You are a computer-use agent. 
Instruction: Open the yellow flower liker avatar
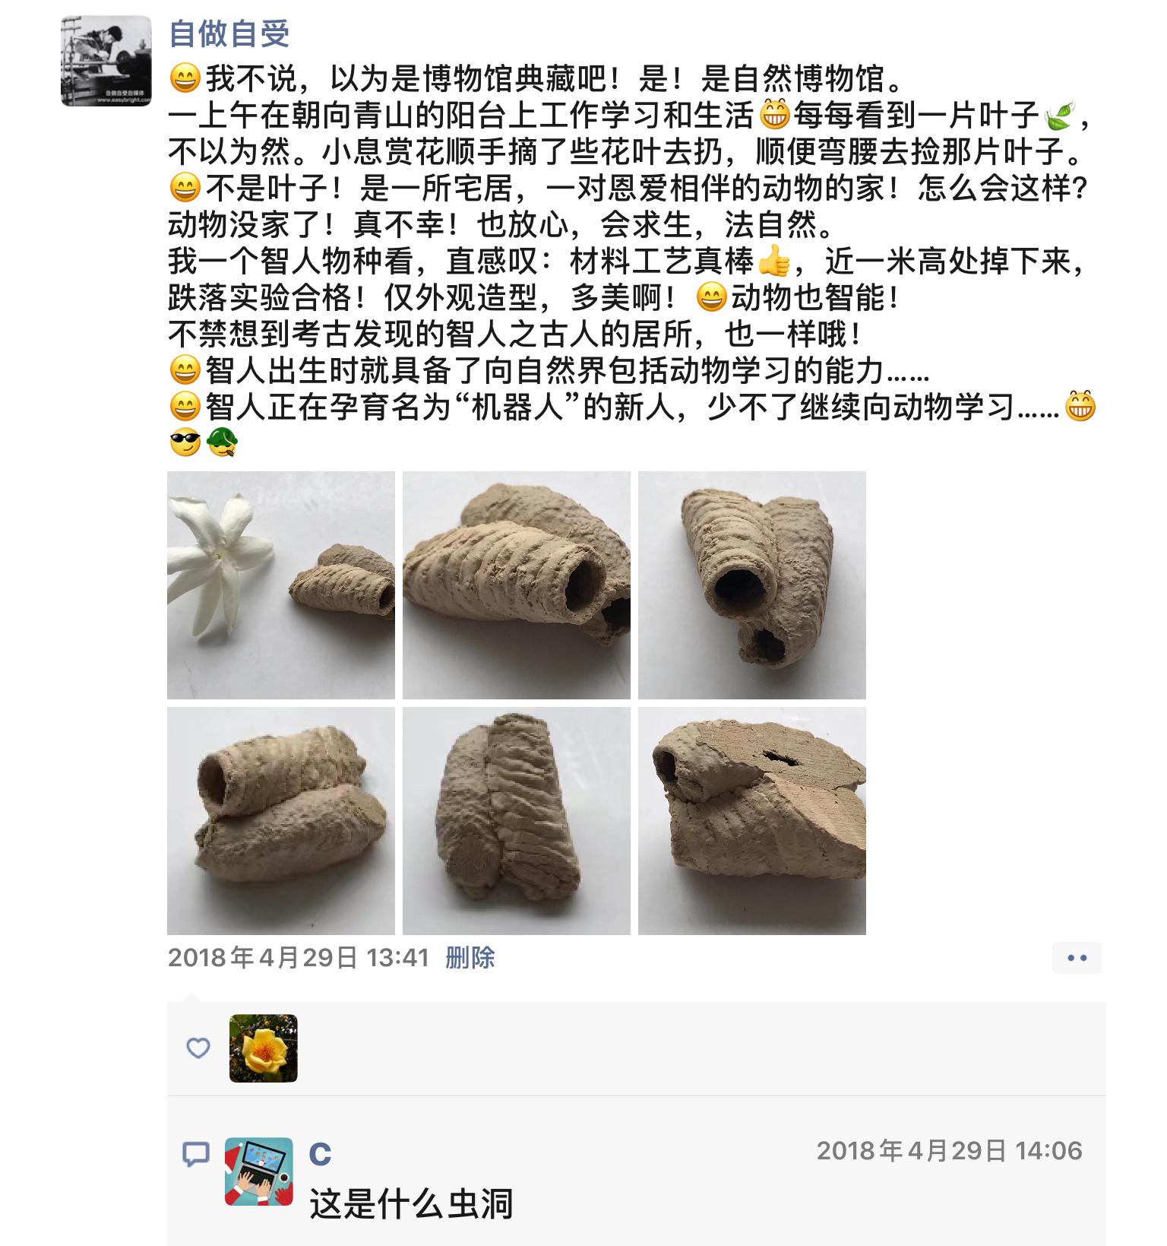[264, 1048]
